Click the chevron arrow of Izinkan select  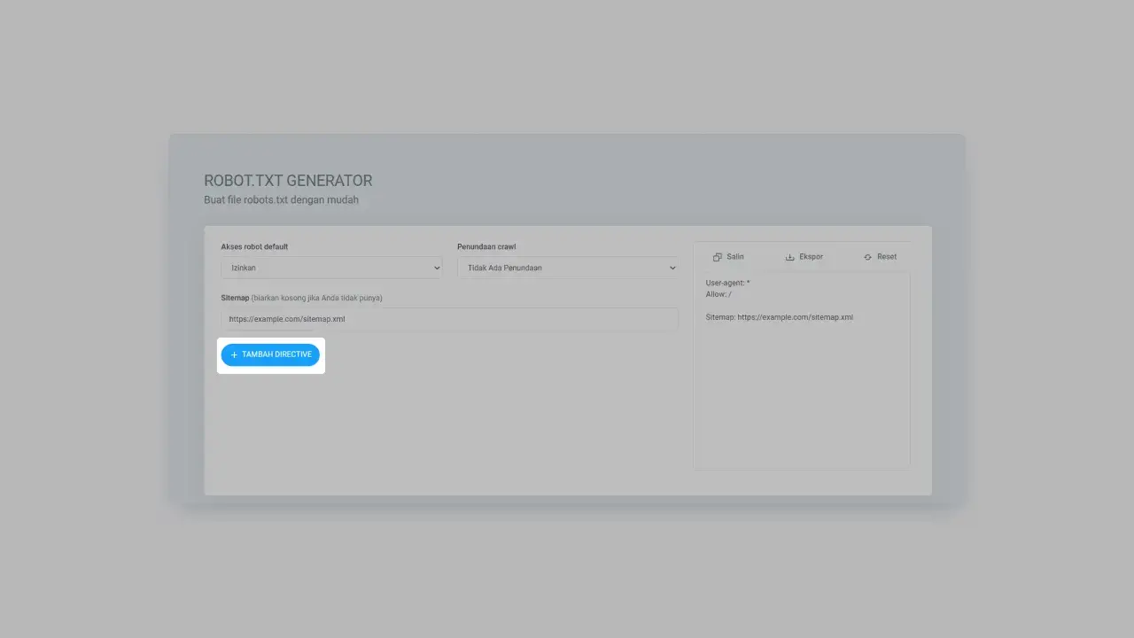(436, 268)
